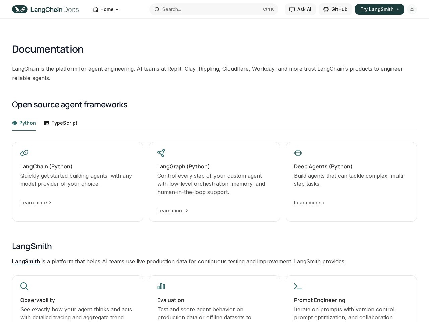This screenshot has height=322, width=429.
Task: Switch to the TypeScript tab
Action: tap(61, 123)
